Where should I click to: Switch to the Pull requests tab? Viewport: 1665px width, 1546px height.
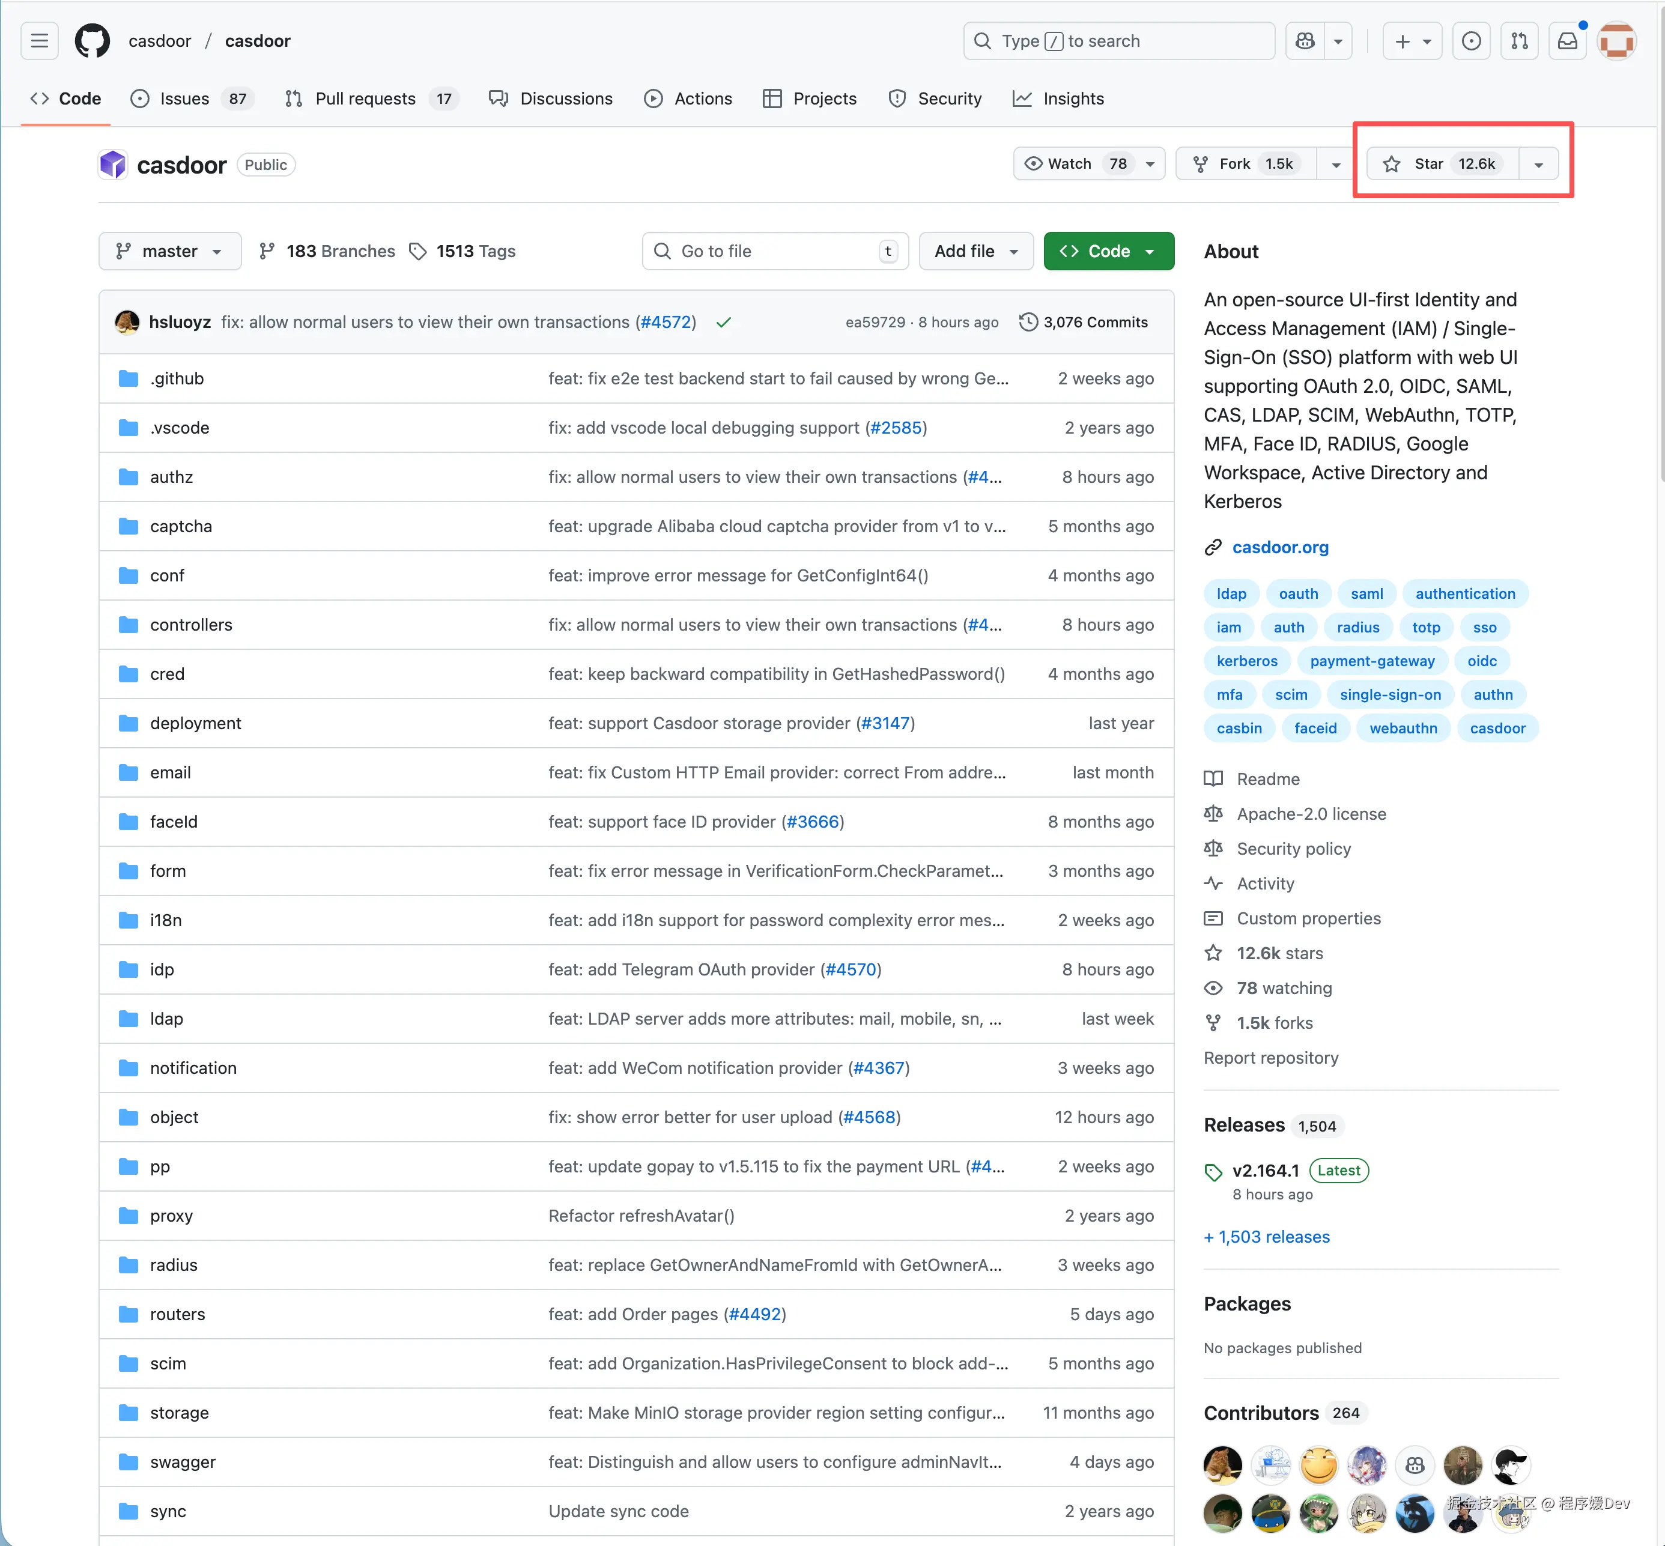click(x=365, y=99)
